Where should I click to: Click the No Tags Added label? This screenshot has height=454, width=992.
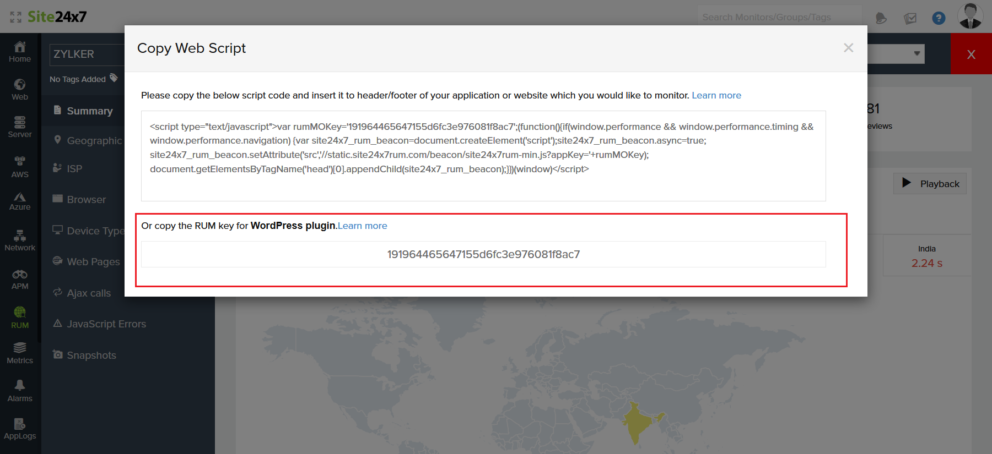coord(78,79)
